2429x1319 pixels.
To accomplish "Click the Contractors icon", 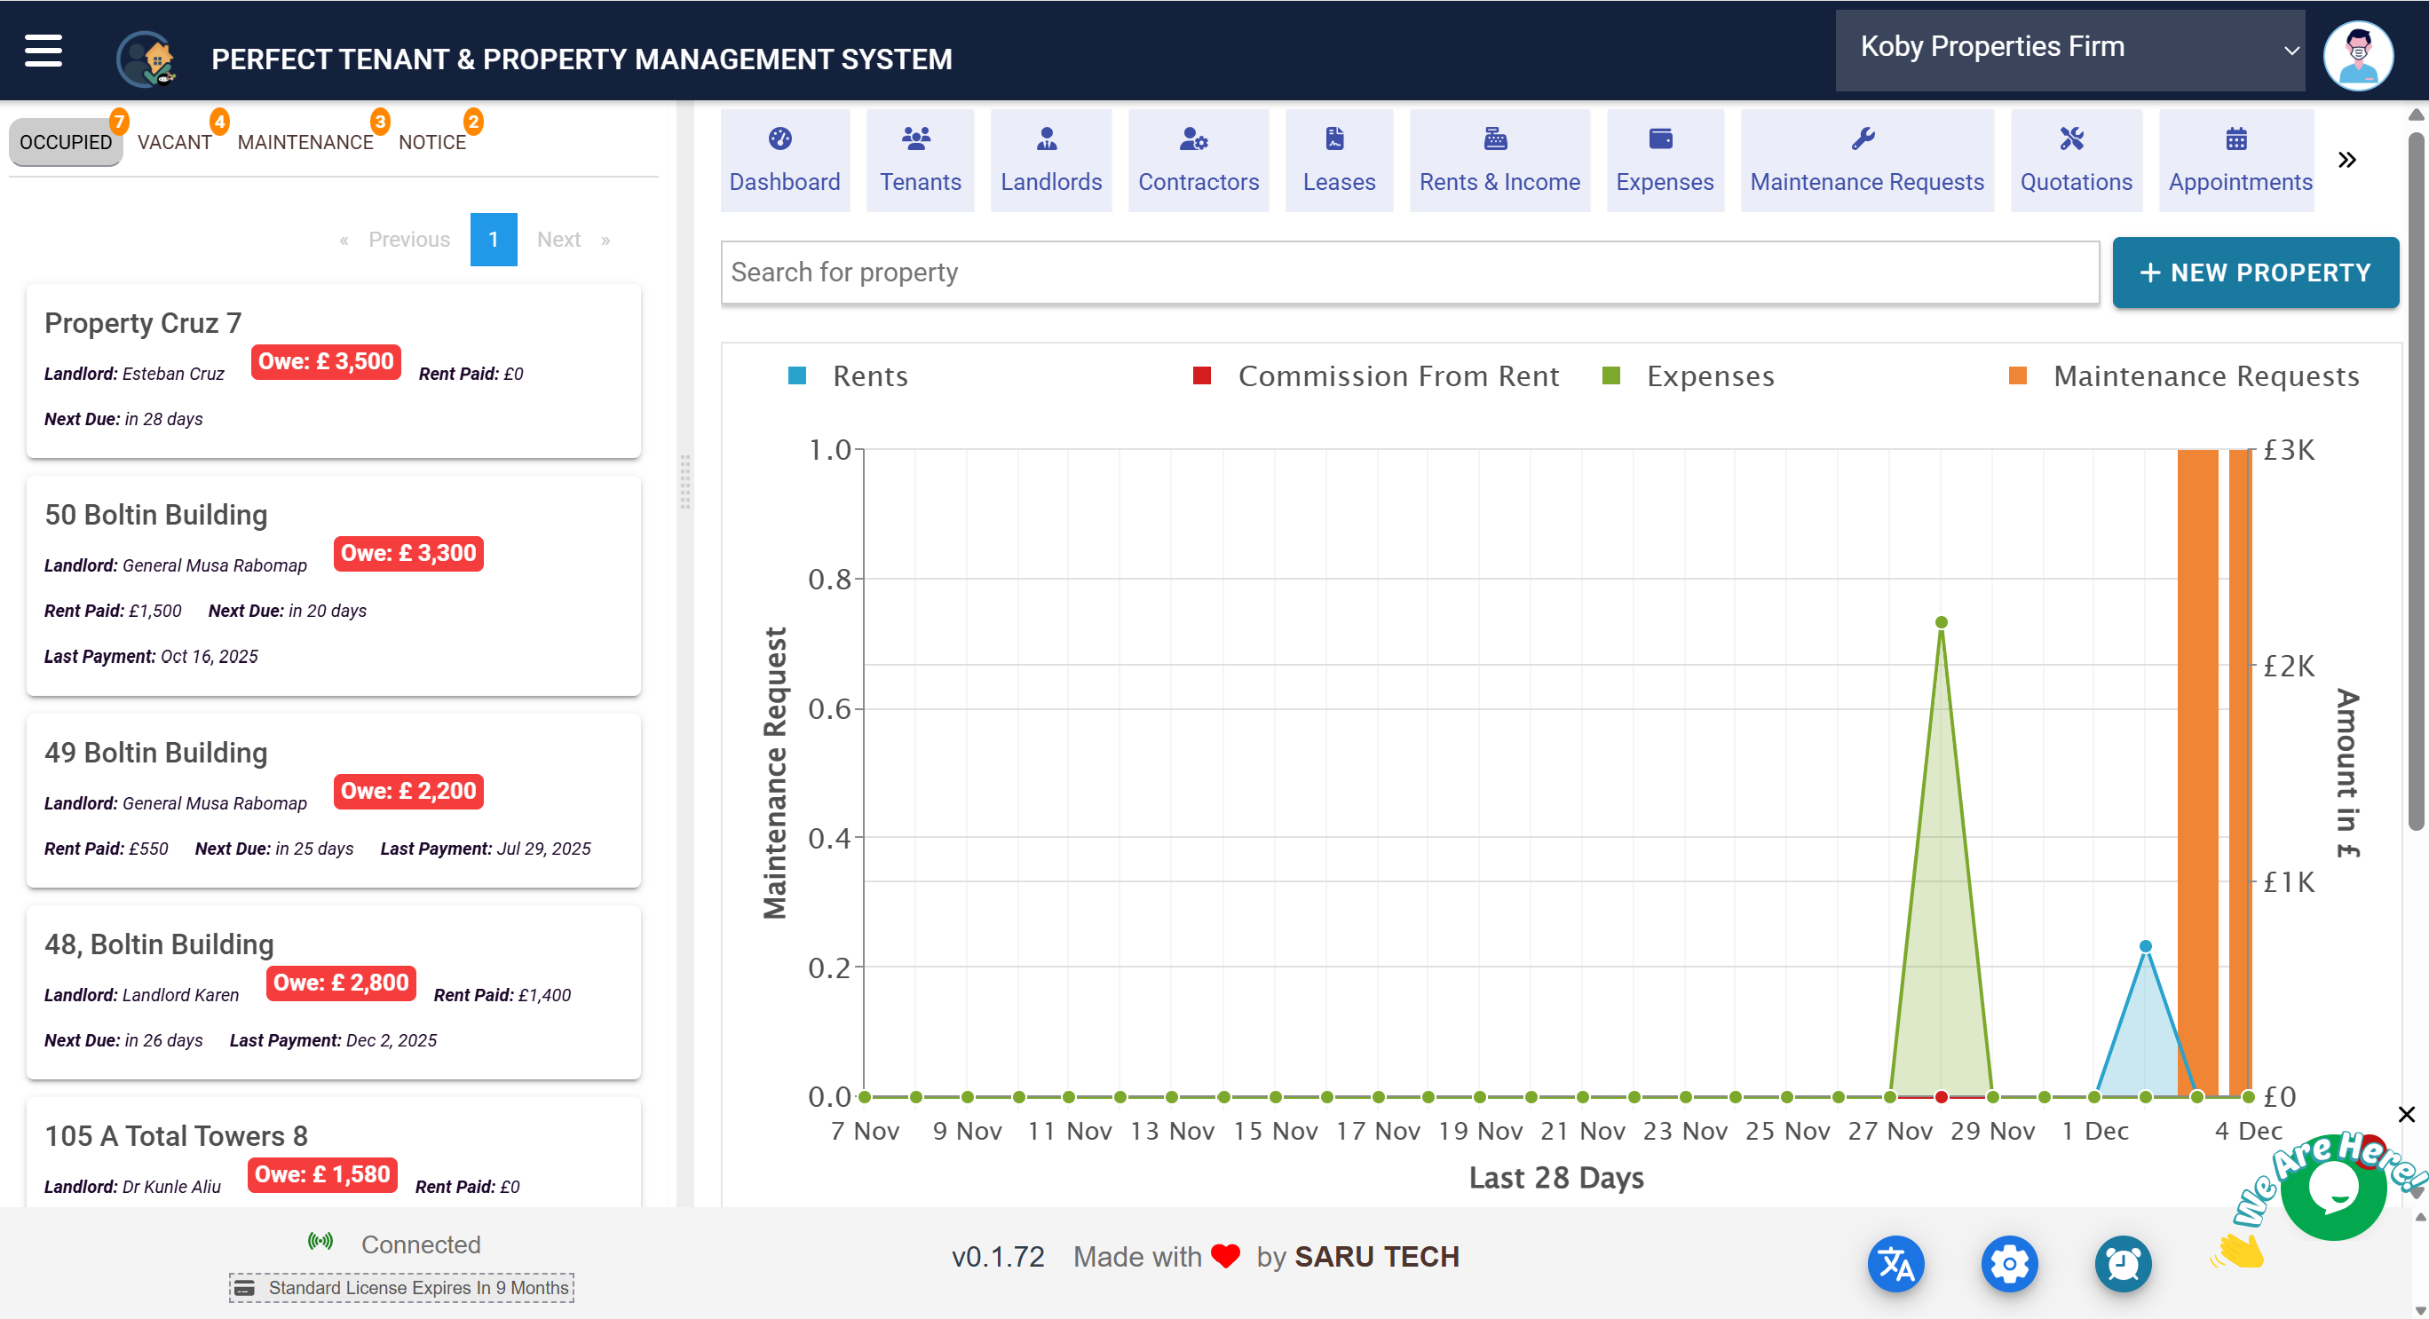I will (1198, 158).
